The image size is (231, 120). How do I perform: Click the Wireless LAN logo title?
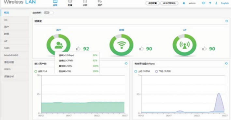[x=20, y=2]
